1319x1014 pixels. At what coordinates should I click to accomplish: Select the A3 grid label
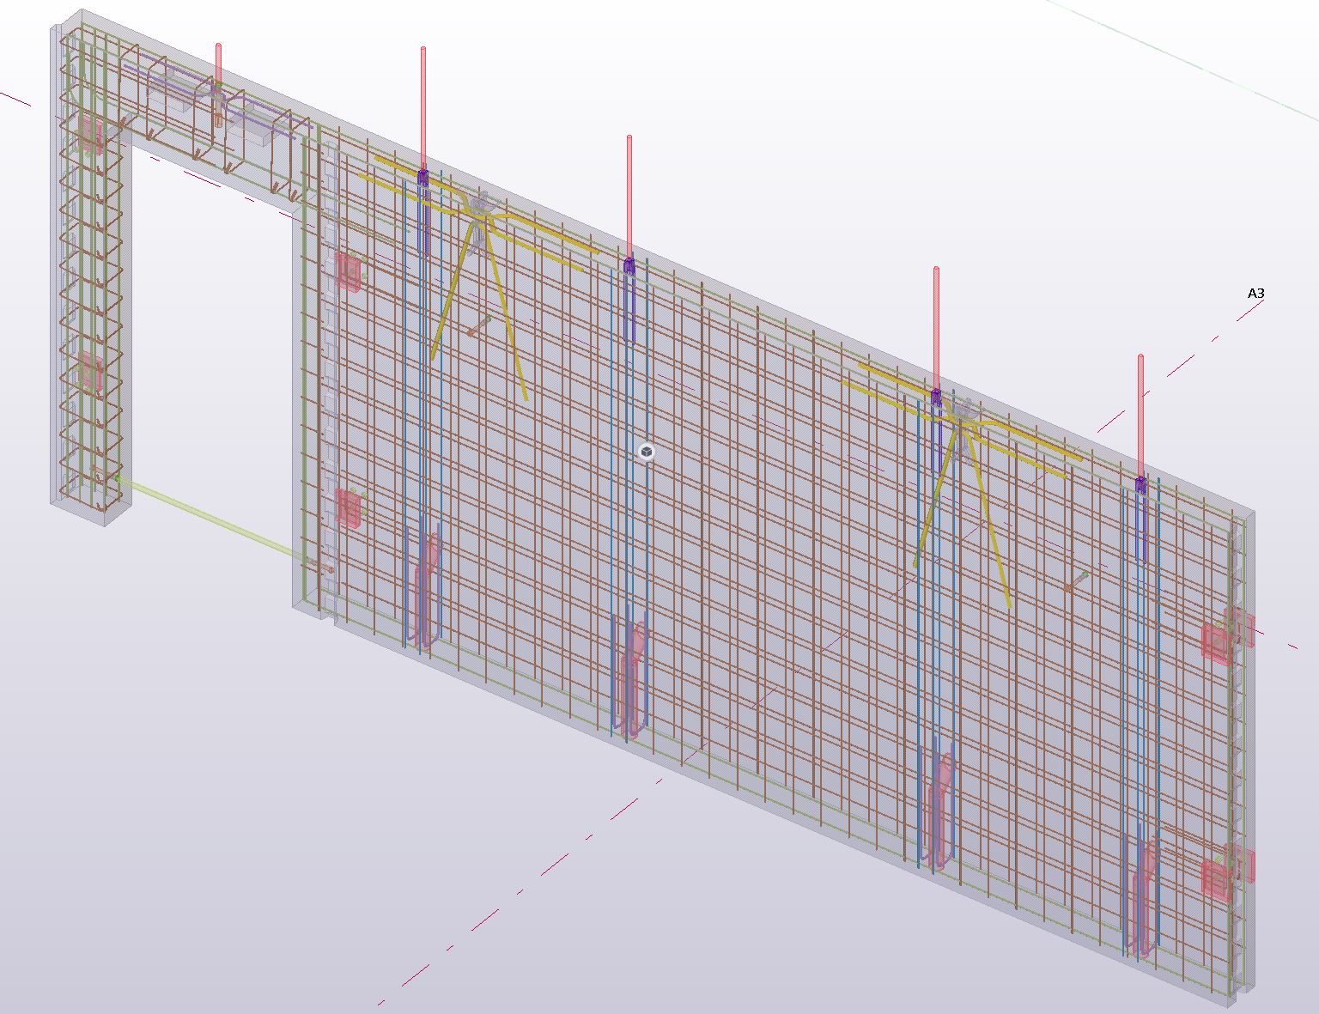coord(1255,294)
